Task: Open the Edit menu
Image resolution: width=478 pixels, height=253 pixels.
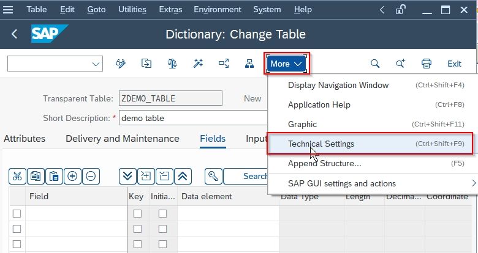Action: coord(67,10)
